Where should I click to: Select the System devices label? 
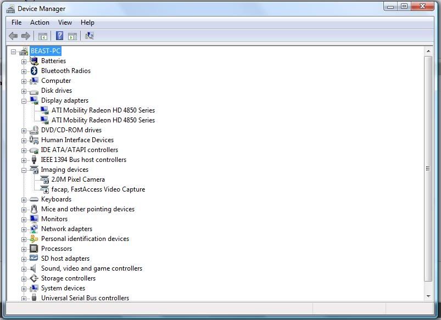63,288
